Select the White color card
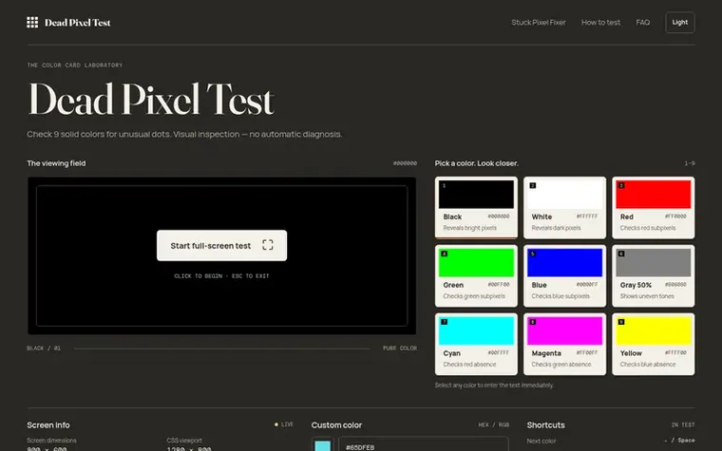Image resolution: width=722 pixels, height=451 pixels. tap(564, 208)
